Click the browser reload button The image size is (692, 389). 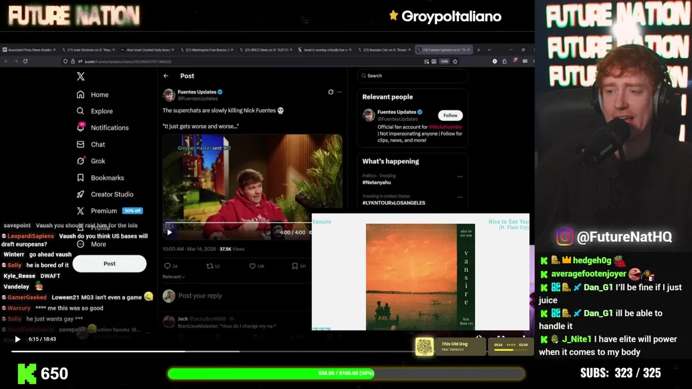point(25,62)
